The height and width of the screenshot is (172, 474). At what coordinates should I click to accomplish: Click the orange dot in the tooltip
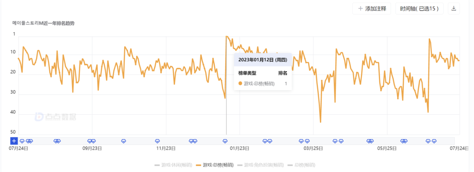click(x=241, y=84)
